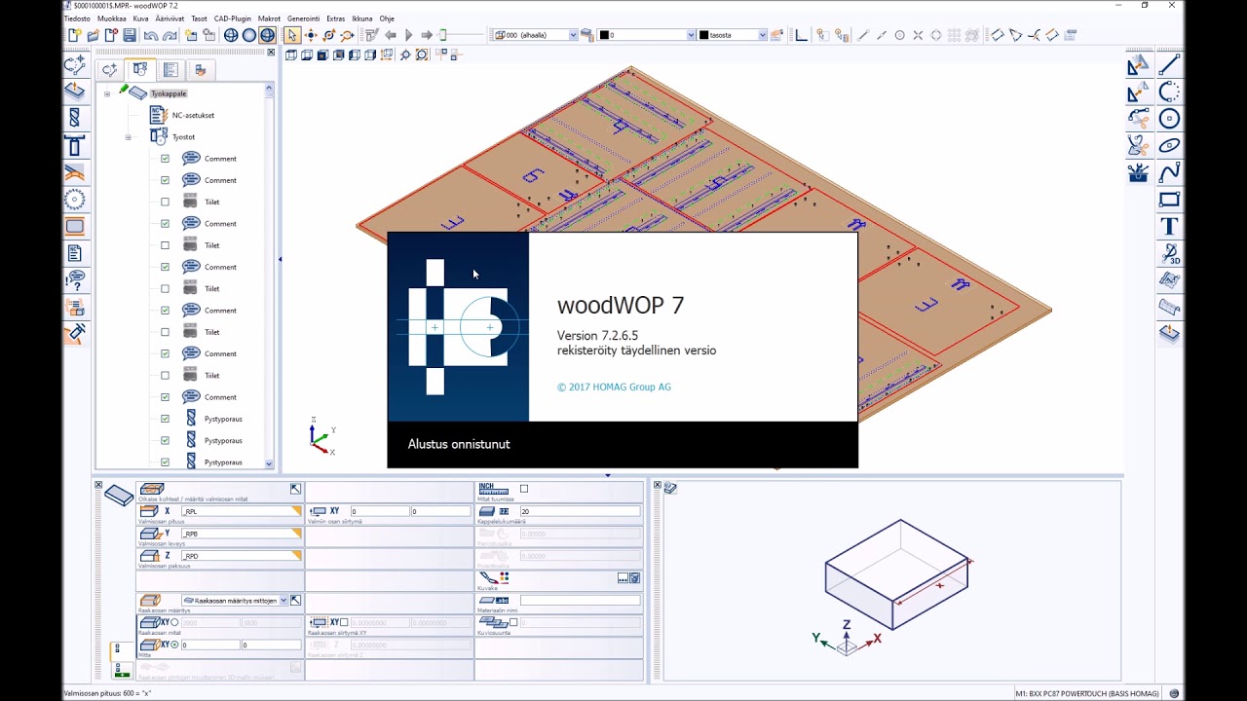
Task: Open the Kuva menu
Action: pos(141,18)
